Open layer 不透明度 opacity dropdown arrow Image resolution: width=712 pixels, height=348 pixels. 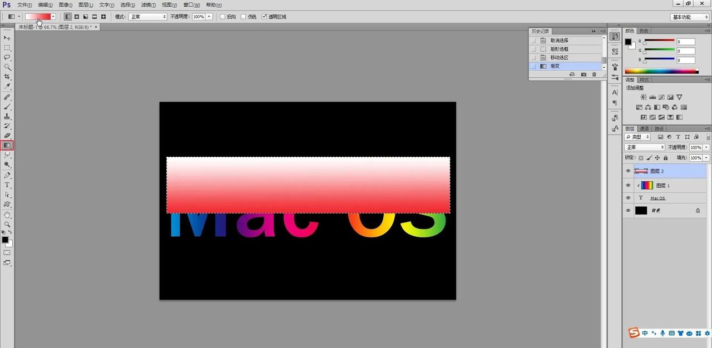point(706,147)
